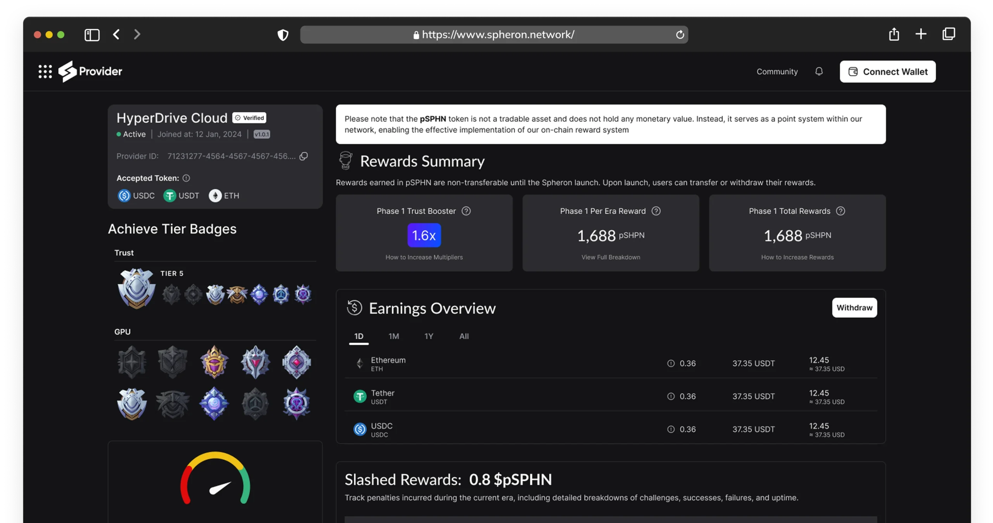Click the Connect Wallet button
993x523 pixels.
(x=887, y=72)
